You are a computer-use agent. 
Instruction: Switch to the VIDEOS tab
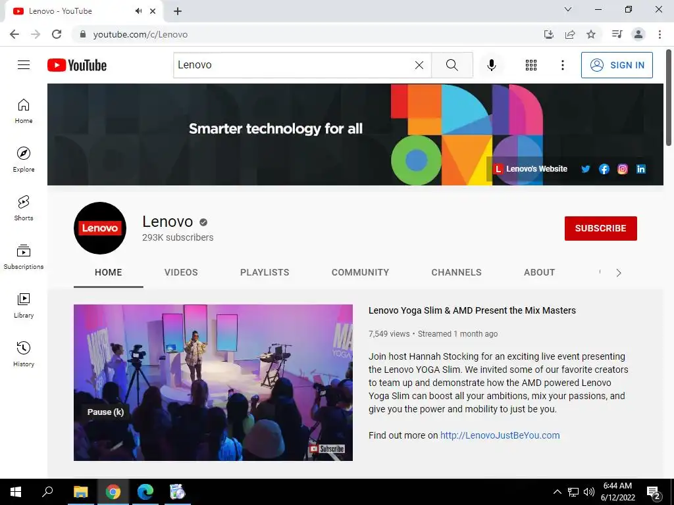click(181, 272)
